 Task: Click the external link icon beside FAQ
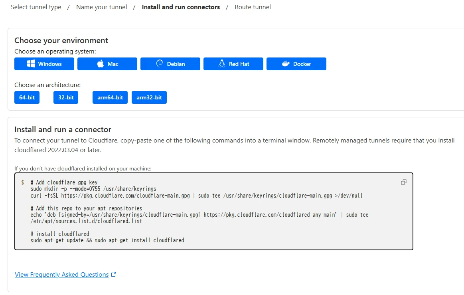pos(114,275)
